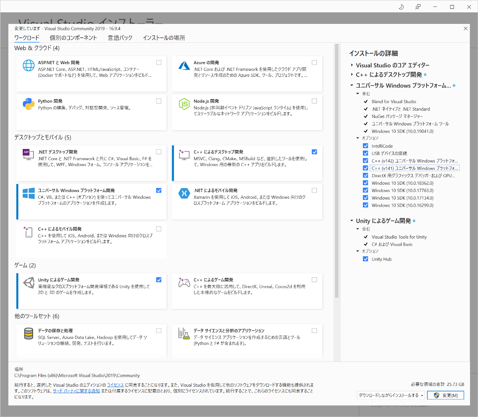Switch to 言語パック tab
The height and width of the screenshot is (417, 478).
click(120, 38)
